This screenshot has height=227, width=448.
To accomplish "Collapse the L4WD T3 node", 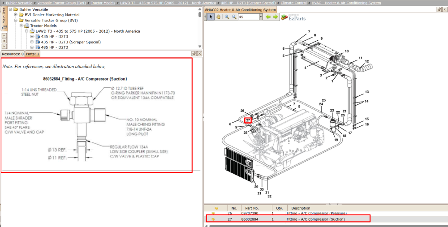I will tap(26, 31).
